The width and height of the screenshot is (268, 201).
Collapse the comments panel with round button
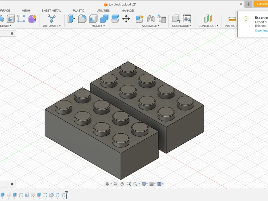(x=12, y=184)
